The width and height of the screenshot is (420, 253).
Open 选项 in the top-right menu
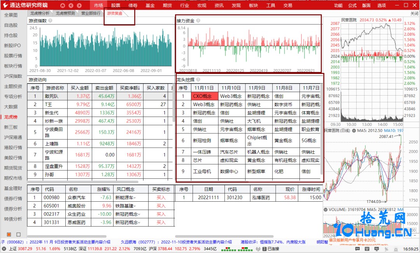(381, 5)
